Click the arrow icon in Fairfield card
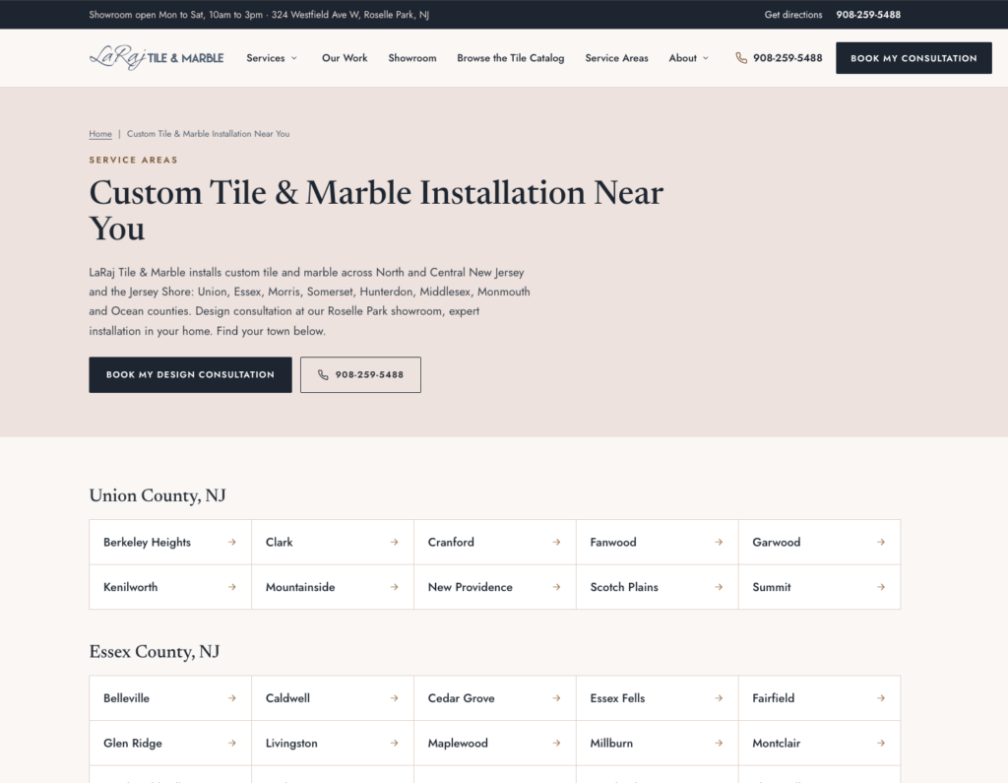Image resolution: width=1008 pixels, height=783 pixels. [881, 698]
